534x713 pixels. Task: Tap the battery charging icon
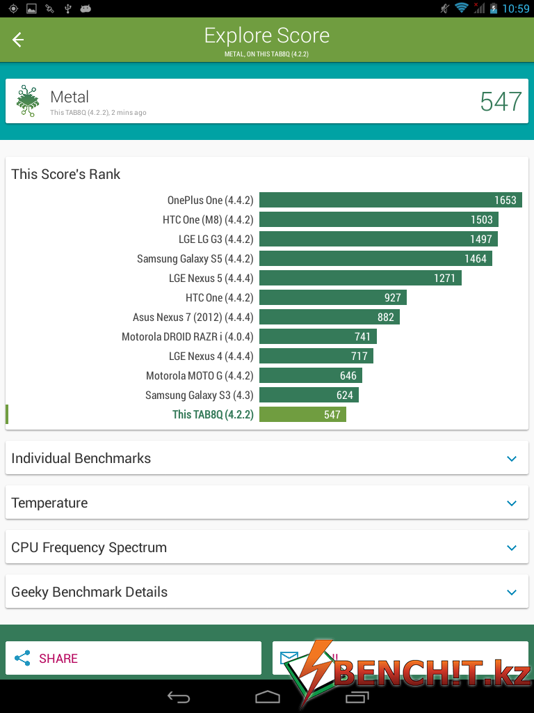click(494, 8)
